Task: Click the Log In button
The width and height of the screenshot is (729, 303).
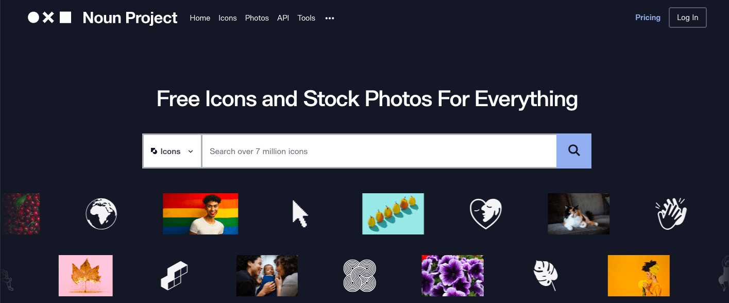Action: click(x=687, y=18)
